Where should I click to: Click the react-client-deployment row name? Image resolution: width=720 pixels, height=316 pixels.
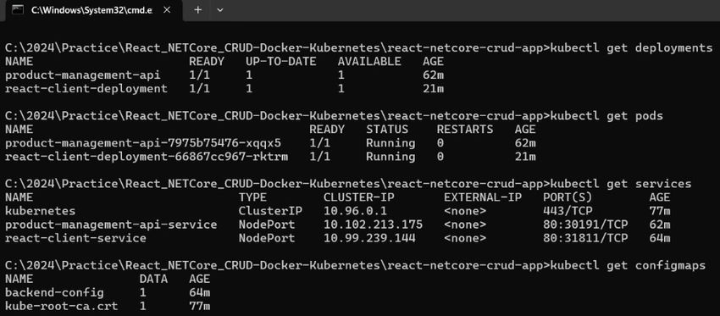click(86, 89)
